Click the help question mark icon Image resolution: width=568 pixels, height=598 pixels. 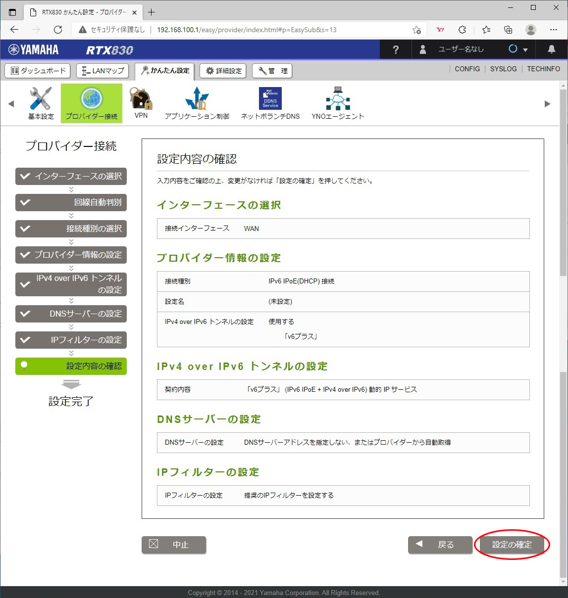click(395, 49)
